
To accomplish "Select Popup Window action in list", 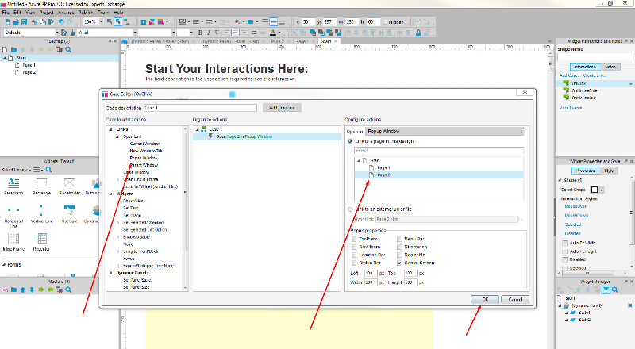I will [x=144, y=158].
